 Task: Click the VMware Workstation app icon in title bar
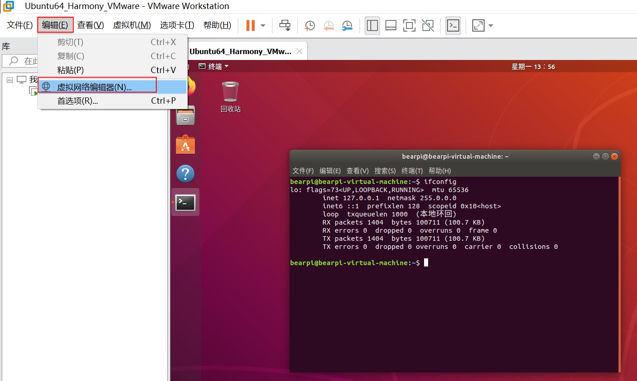(9, 6)
